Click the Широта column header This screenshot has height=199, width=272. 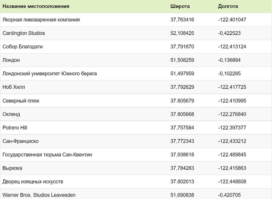[x=180, y=6]
